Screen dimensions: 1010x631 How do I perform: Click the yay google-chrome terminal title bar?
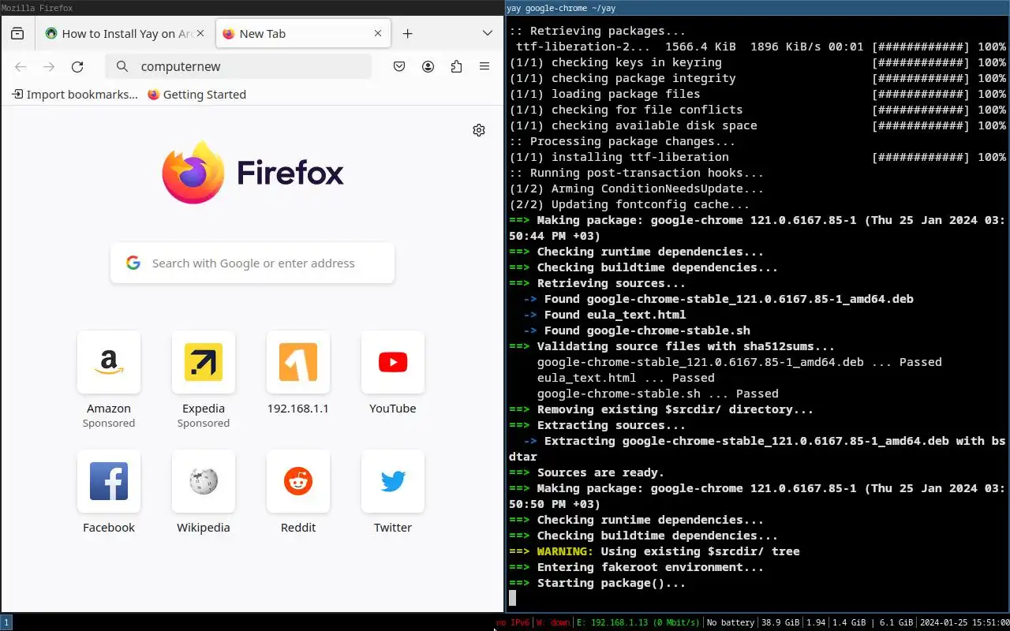[757, 8]
